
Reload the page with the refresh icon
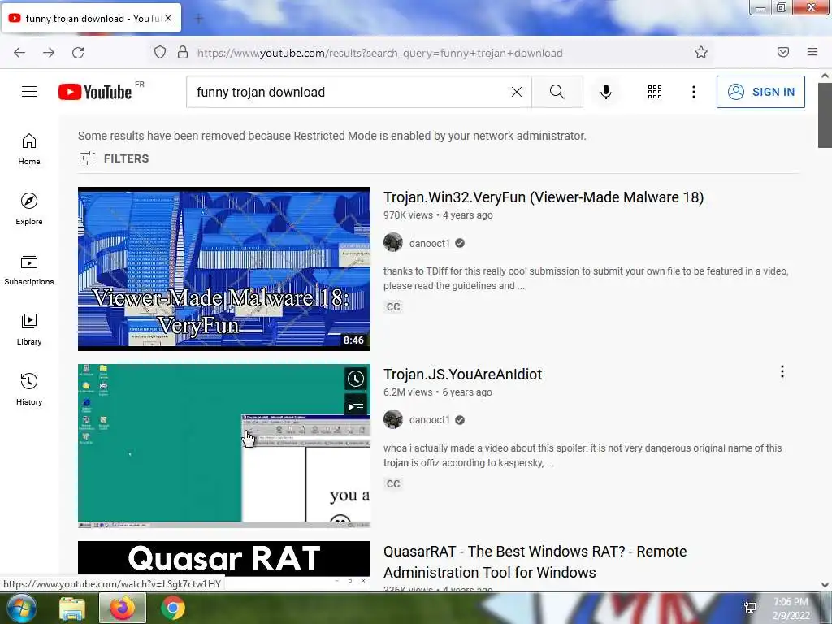(x=79, y=53)
